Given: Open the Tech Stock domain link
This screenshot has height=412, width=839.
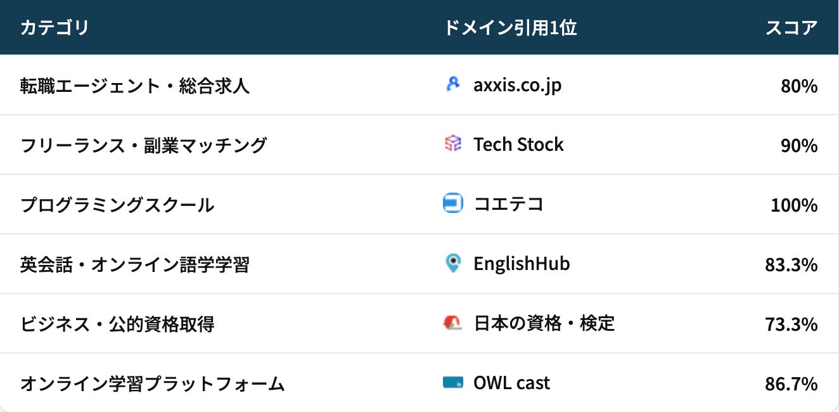Looking at the screenshot, I should click(518, 145).
